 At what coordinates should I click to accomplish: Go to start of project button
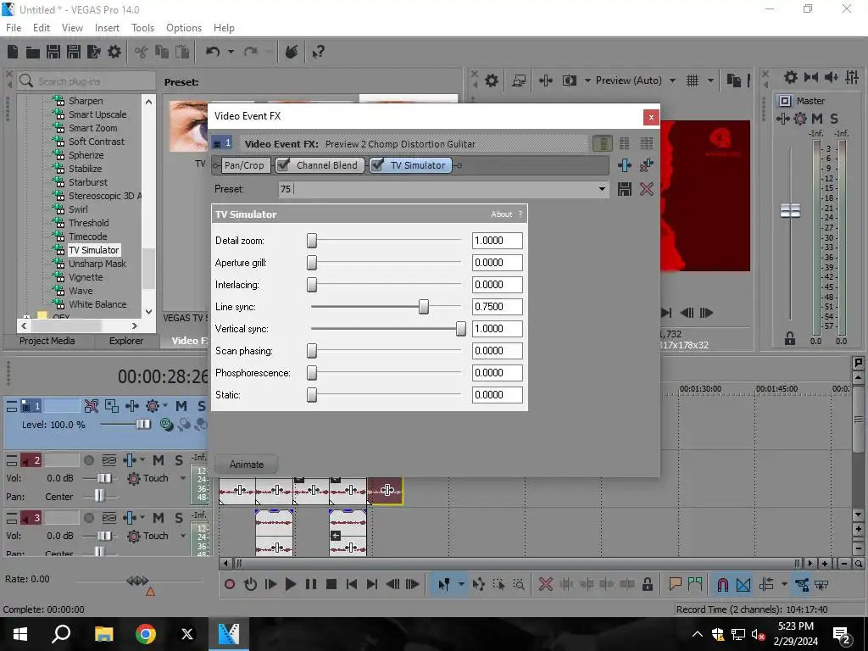(351, 584)
